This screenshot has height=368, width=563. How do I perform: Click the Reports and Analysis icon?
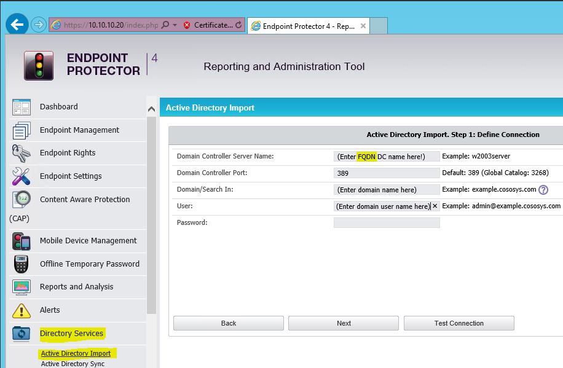click(22, 287)
